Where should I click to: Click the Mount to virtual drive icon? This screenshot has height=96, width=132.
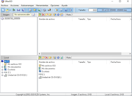coord(44,10)
